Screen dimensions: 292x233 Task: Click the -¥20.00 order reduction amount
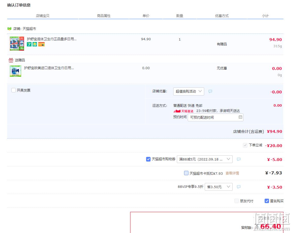point(274,146)
